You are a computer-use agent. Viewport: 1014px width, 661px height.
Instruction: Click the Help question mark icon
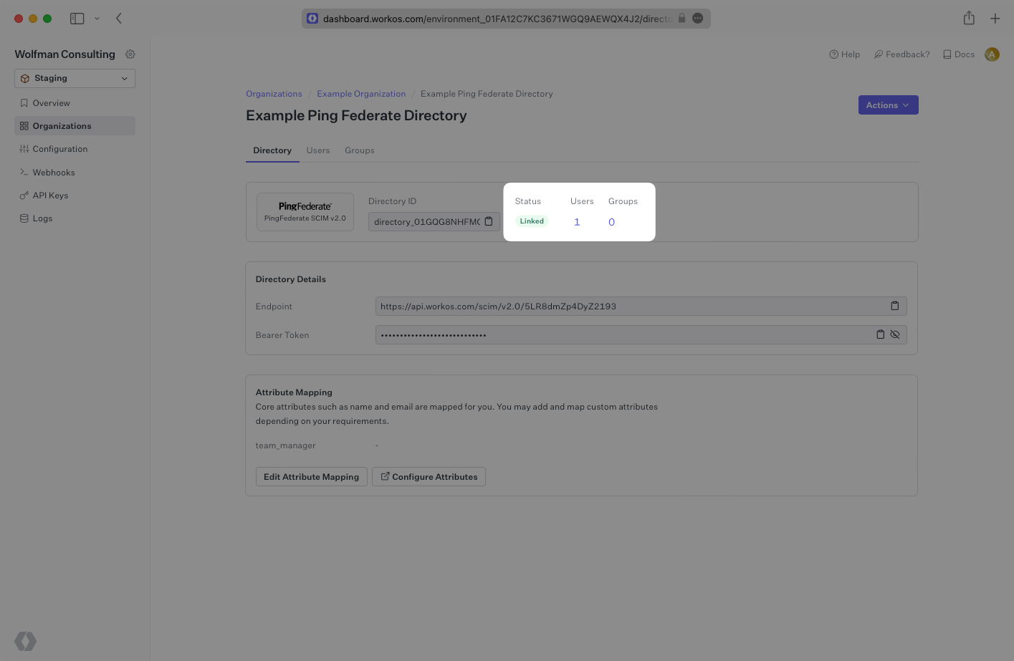[x=833, y=54]
